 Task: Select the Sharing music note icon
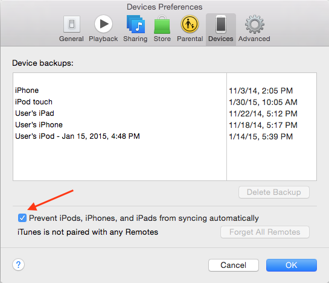point(136,24)
